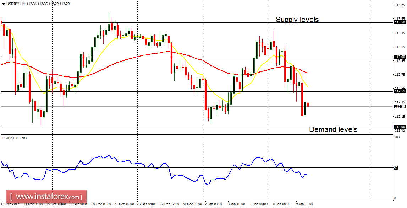Click the Supply levels text label
The image size is (407, 208).
pyautogui.click(x=297, y=20)
